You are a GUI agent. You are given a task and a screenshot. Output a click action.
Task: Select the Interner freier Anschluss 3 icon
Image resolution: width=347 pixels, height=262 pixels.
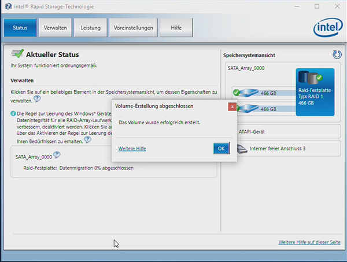242,149
